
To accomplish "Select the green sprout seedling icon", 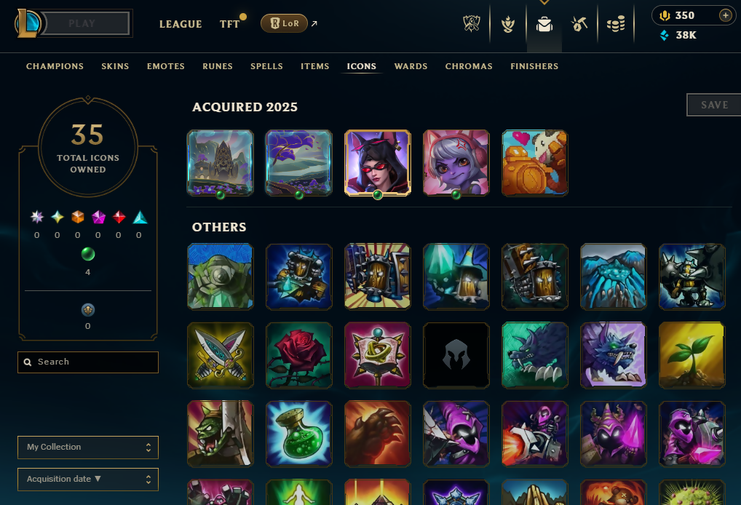I will coord(692,355).
